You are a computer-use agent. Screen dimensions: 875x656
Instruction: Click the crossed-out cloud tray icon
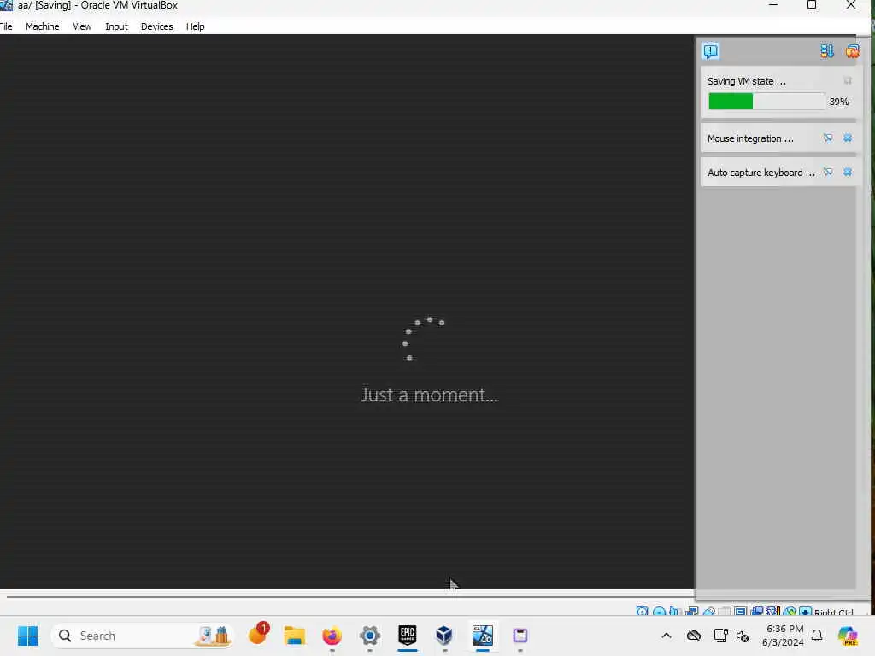click(694, 635)
